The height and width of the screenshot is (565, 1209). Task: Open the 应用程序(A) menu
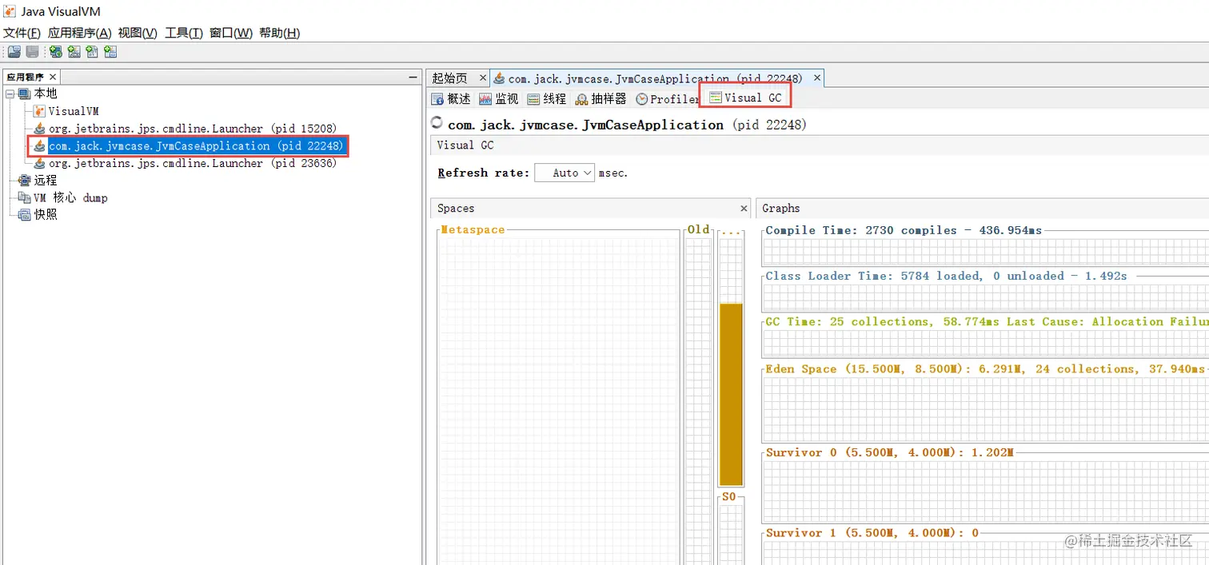pyautogui.click(x=79, y=33)
